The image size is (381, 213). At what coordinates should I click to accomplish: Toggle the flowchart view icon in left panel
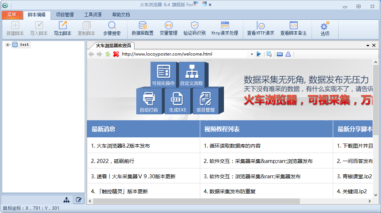click(x=66, y=200)
